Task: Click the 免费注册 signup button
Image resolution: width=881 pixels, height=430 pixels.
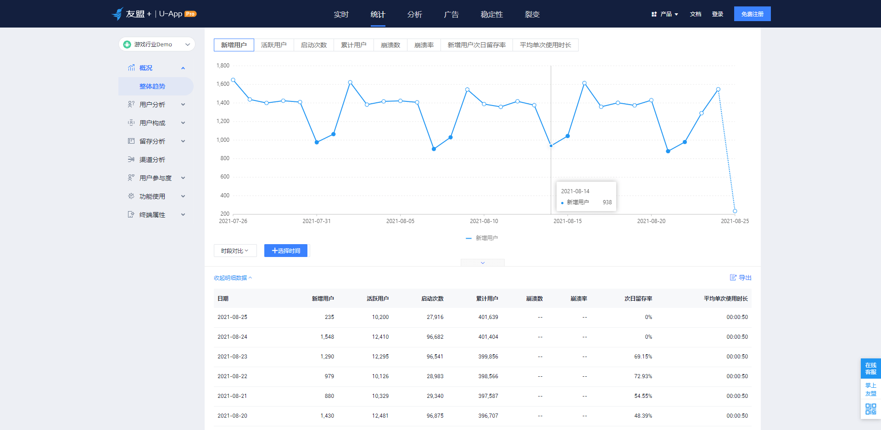Action: coord(752,14)
